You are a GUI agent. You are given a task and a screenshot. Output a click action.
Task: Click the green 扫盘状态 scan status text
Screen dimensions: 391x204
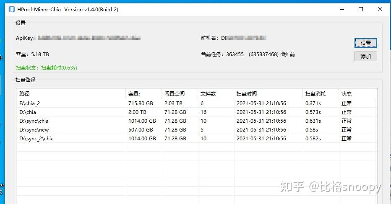coord(47,68)
